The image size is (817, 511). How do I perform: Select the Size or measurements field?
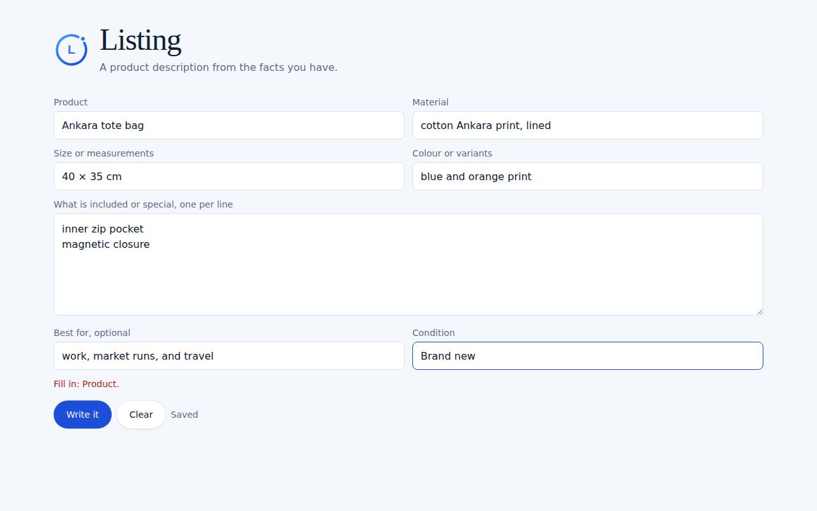coord(229,176)
